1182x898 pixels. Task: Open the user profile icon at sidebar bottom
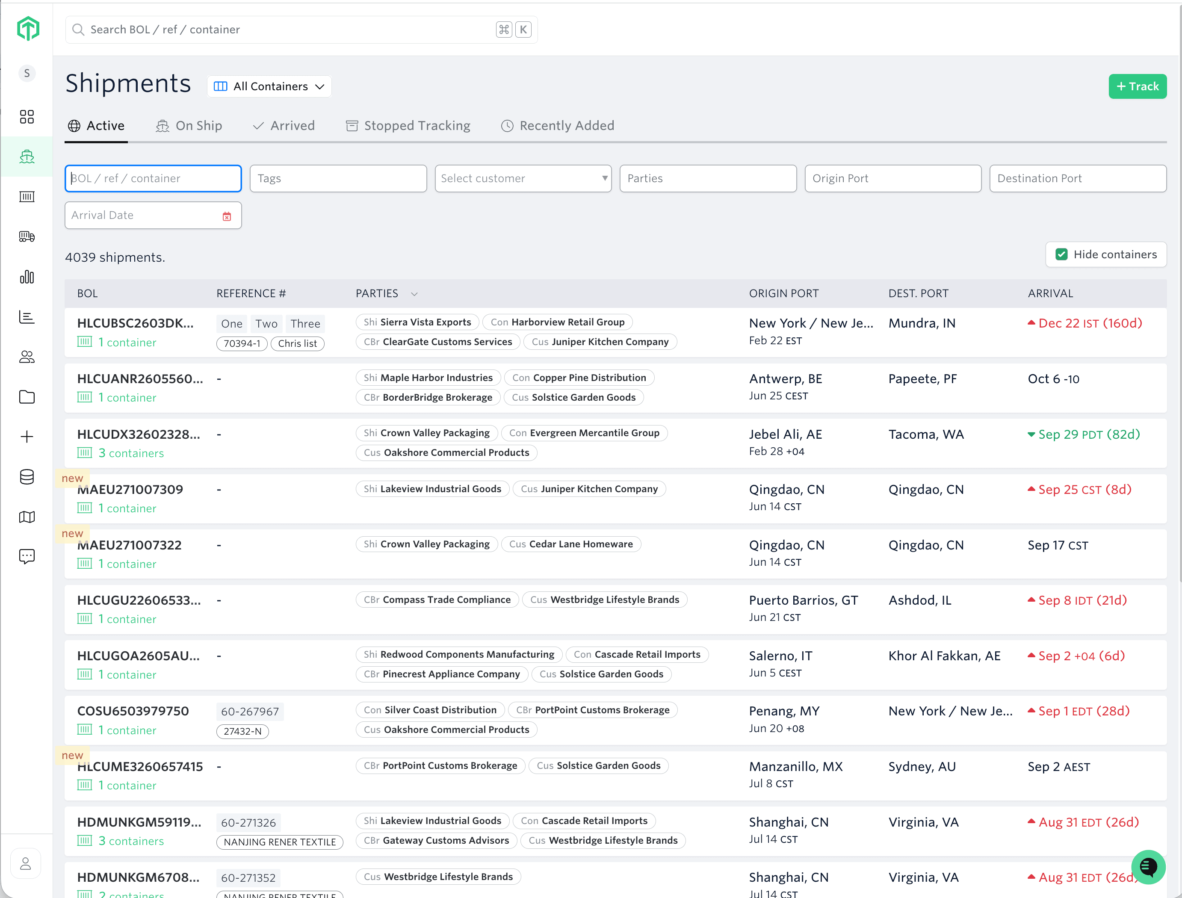coord(26,864)
